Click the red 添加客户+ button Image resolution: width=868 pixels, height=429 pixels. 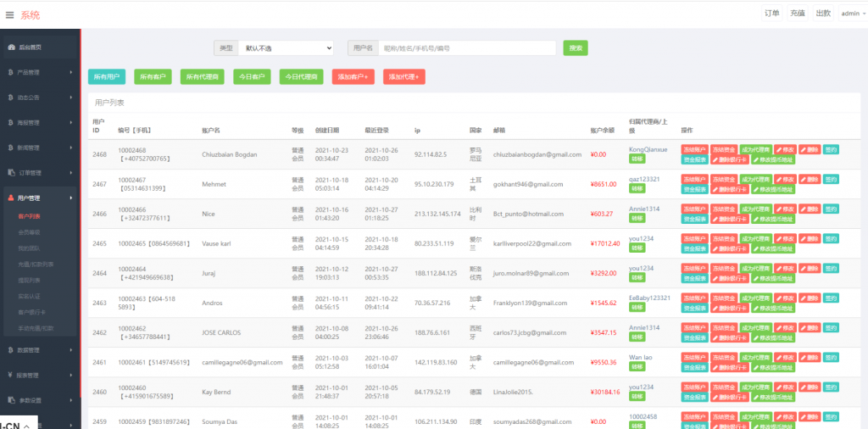click(353, 76)
